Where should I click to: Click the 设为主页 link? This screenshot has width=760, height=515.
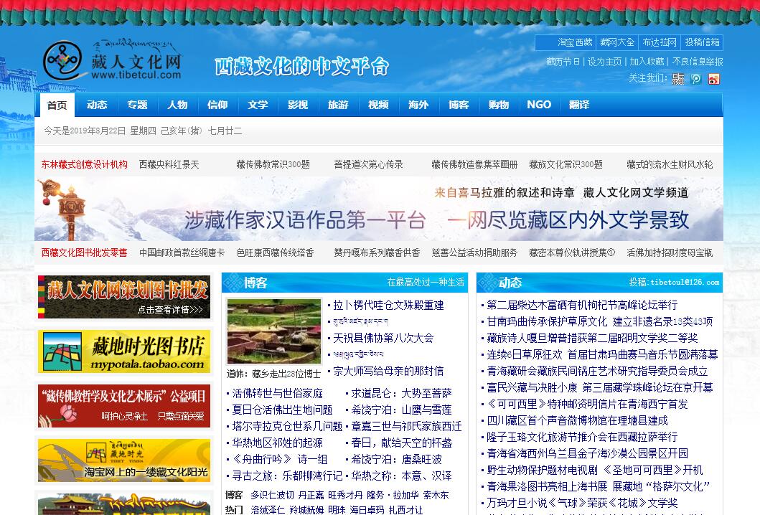pyautogui.click(x=604, y=62)
